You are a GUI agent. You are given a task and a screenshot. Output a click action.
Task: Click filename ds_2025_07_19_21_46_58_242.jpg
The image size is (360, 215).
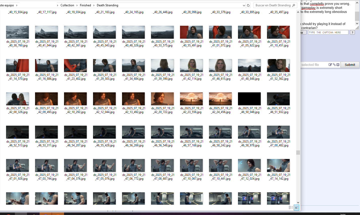220,144
